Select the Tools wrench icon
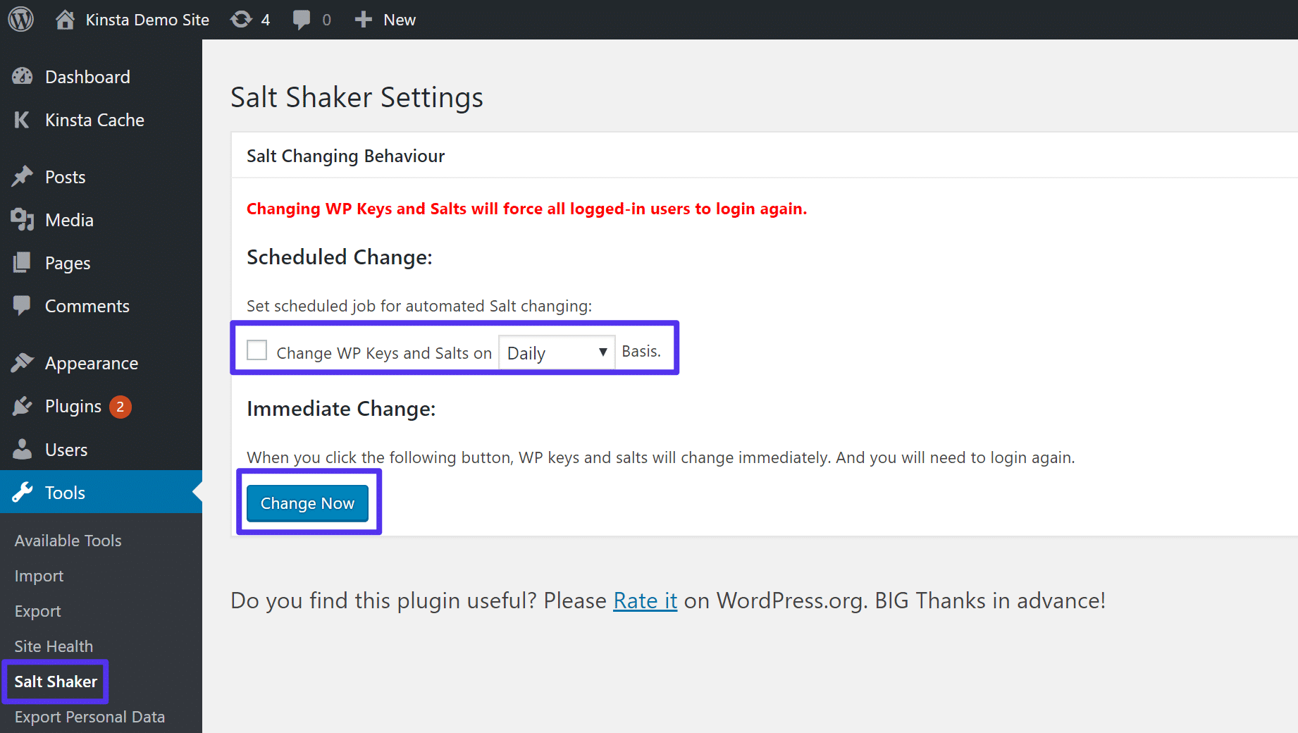Screen dimensions: 1298x733 click(x=23, y=492)
